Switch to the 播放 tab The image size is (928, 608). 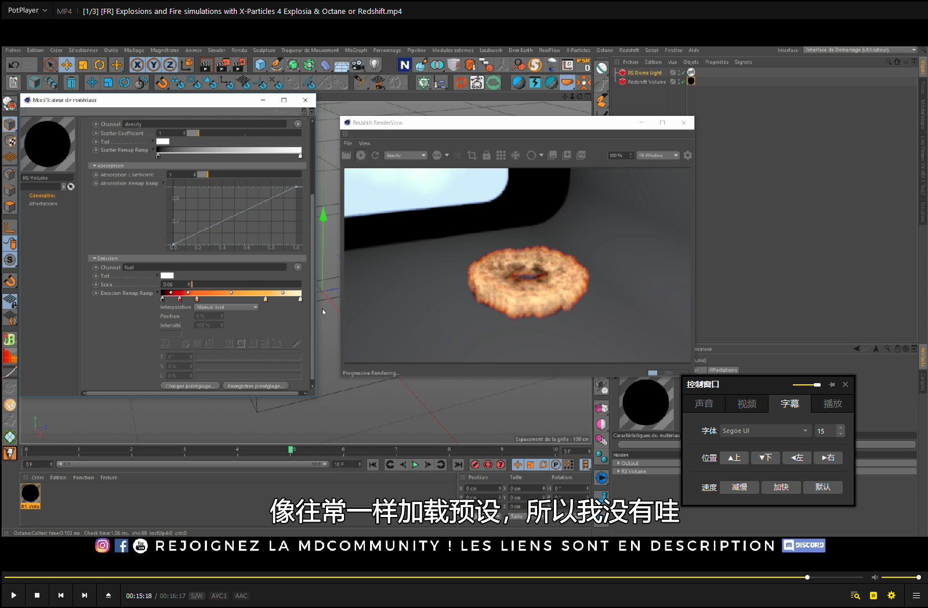click(x=833, y=403)
